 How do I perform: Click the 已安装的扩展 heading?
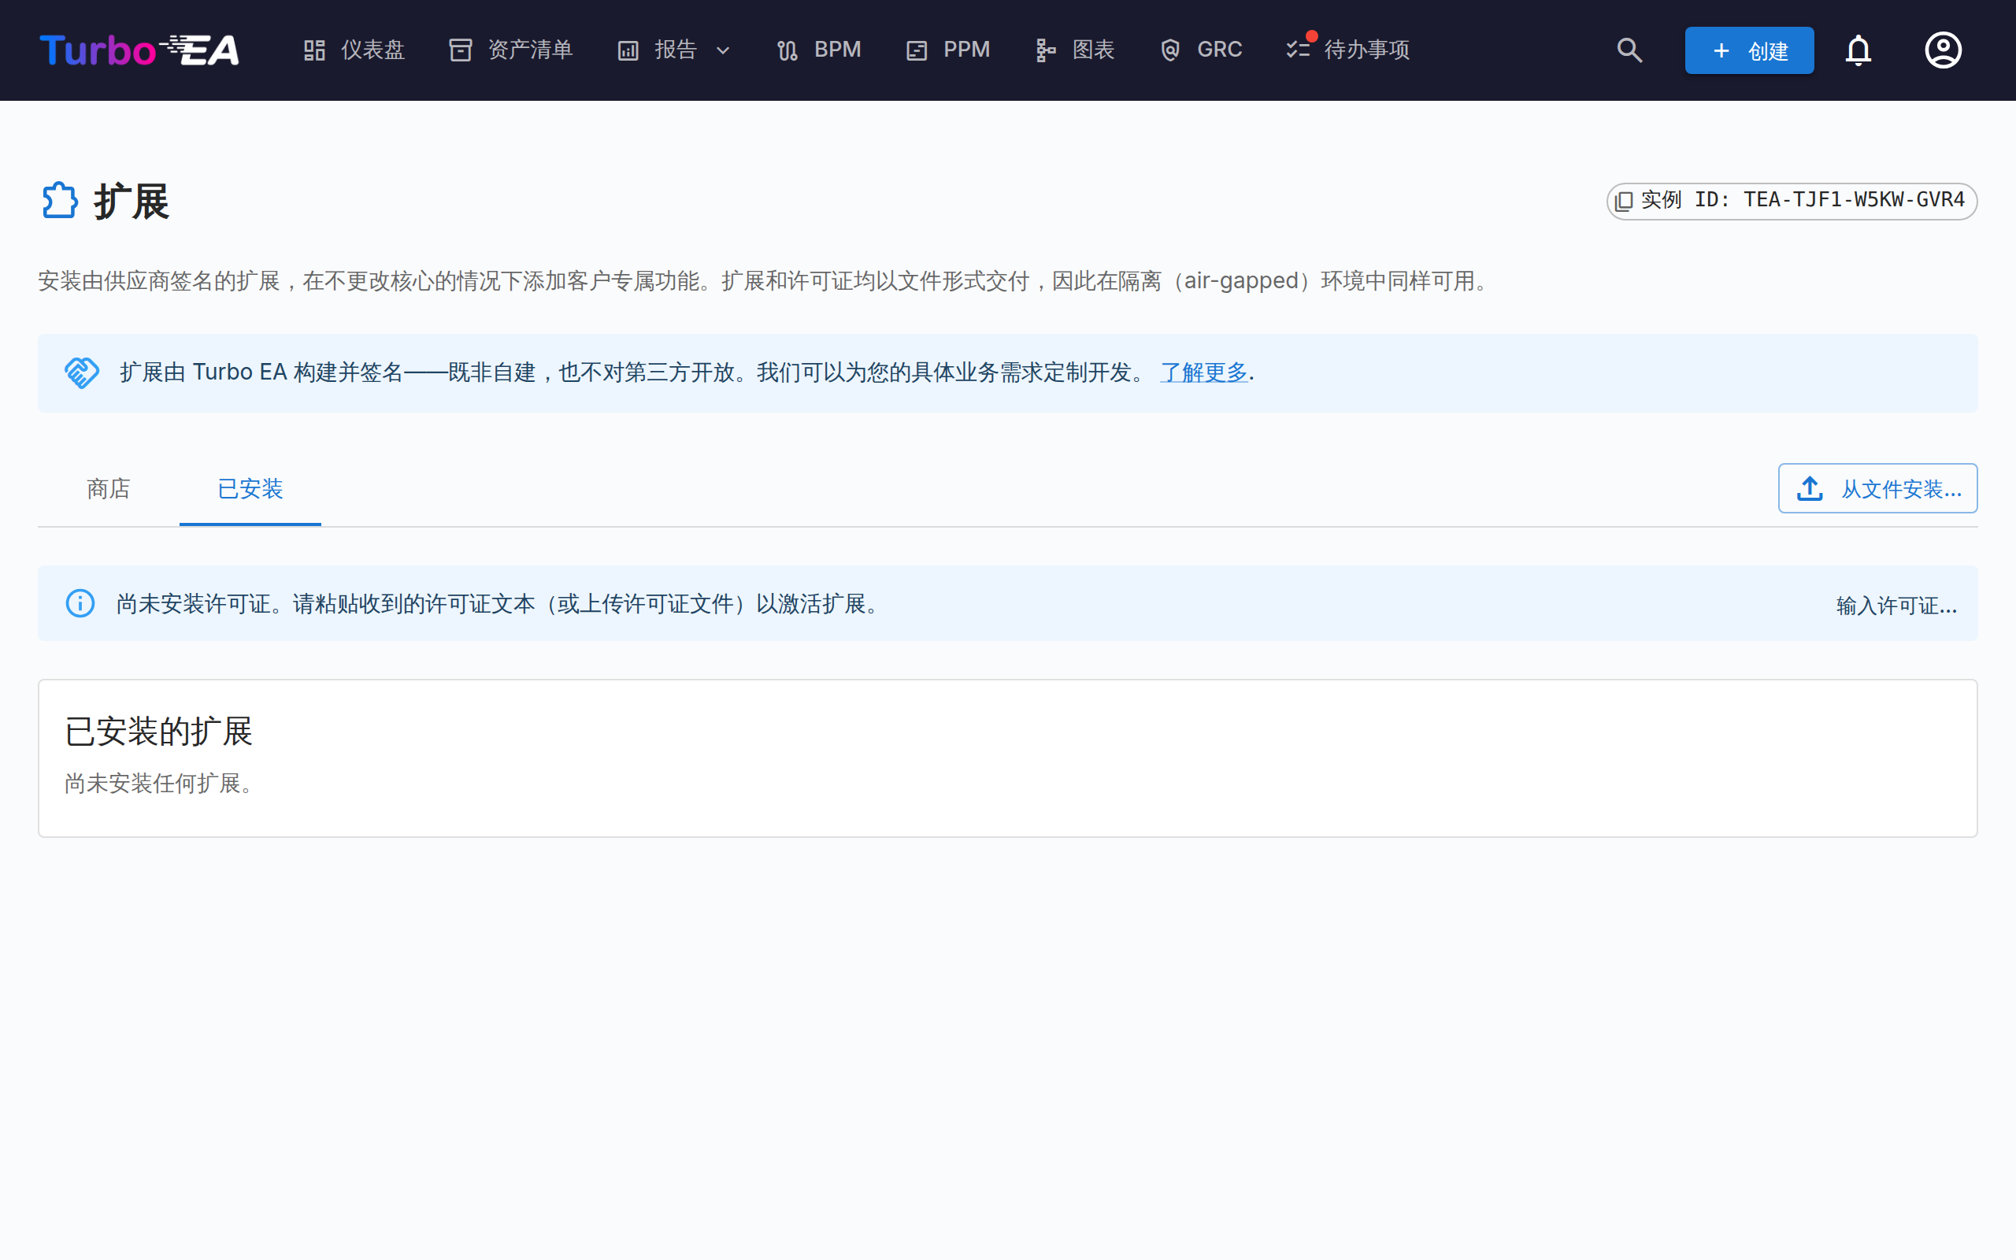point(158,732)
